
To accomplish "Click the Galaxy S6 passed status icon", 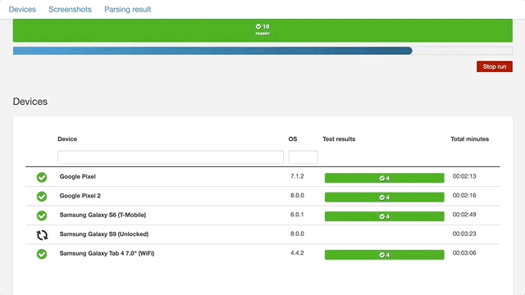I will point(42,216).
